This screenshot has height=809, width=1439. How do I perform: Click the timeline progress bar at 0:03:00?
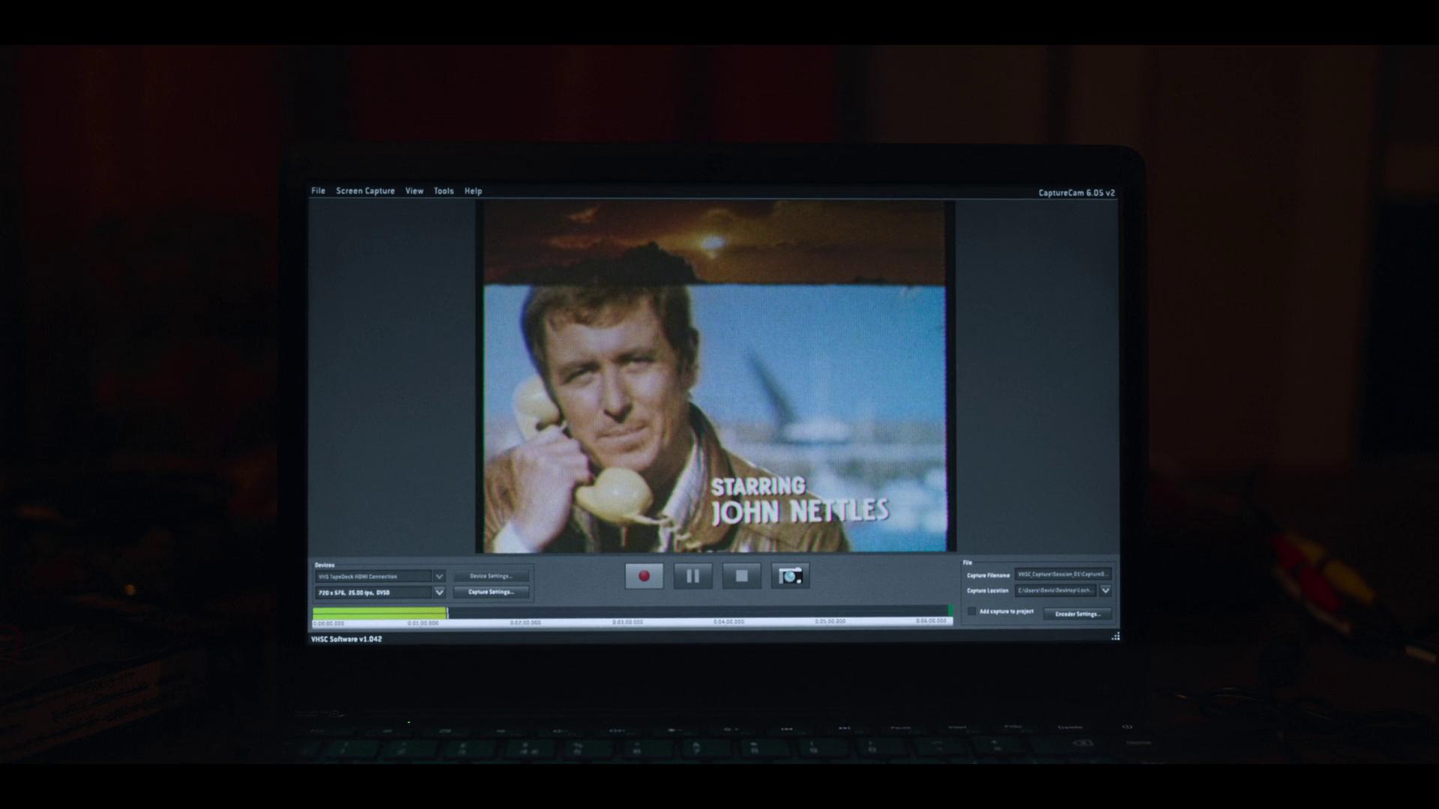tap(627, 613)
